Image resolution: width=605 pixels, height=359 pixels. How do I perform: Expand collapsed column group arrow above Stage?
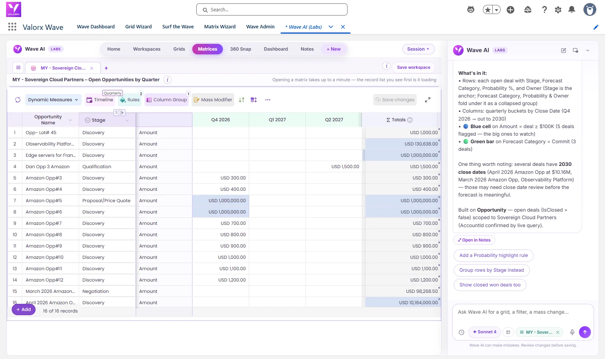pos(122,113)
